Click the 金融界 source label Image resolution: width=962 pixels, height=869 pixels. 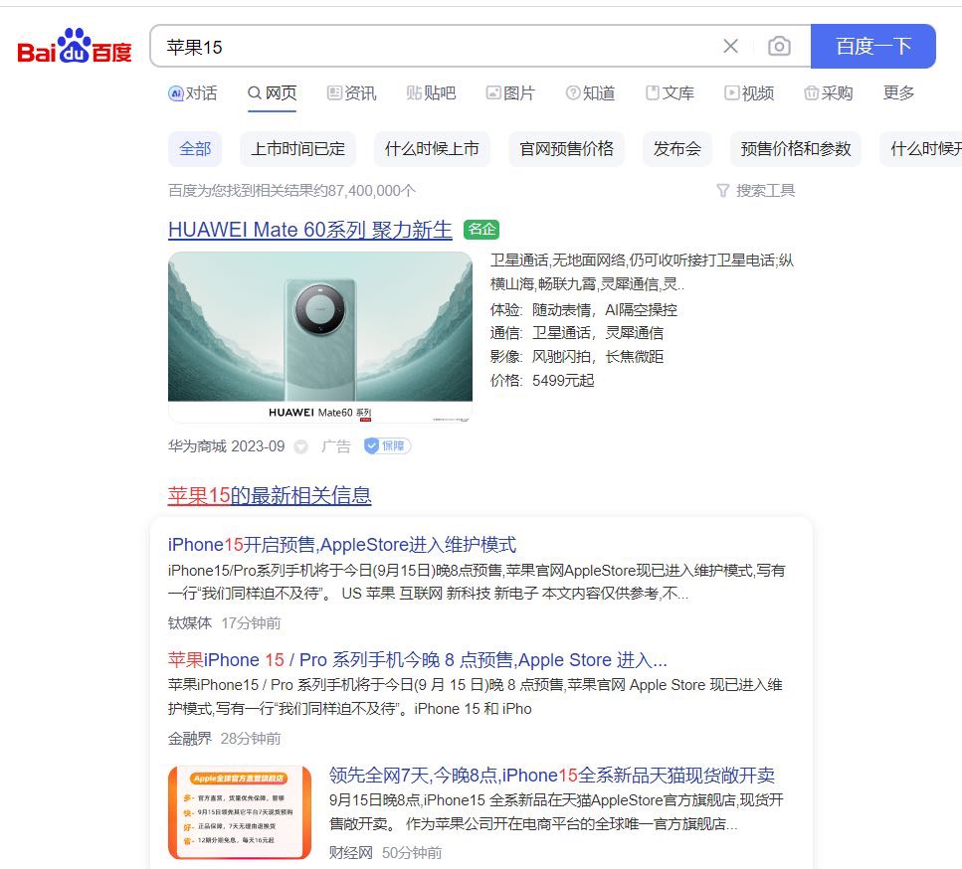click(190, 739)
